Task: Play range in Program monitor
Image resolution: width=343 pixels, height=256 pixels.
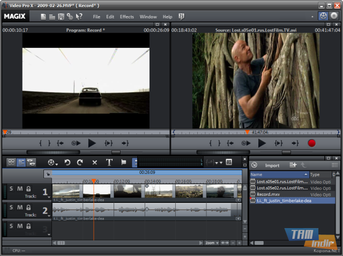Action: click(108, 143)
